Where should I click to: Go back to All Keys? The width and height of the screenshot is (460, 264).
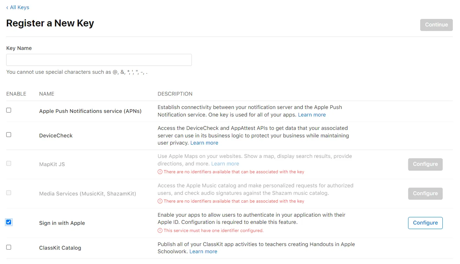[19, 7]
